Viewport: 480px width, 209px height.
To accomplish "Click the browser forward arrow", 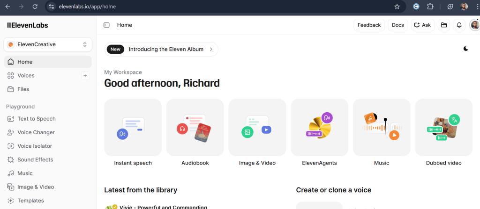I will (21, 7).
